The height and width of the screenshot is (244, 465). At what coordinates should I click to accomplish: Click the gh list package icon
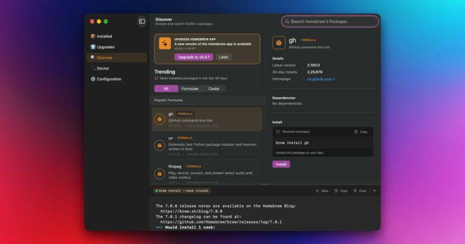(x=159, y=119)
